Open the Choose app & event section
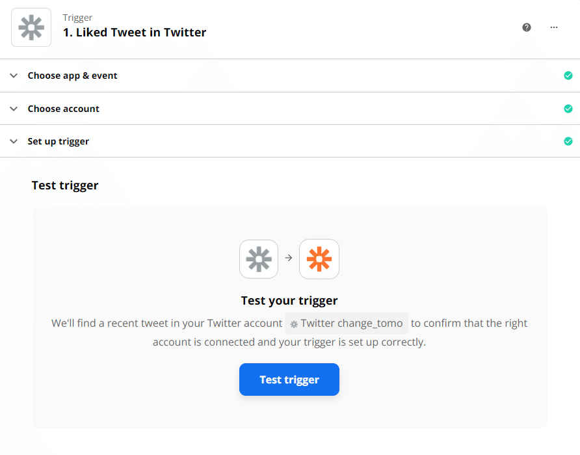The width and height of the screenshot is (580, 455). [x=290, y=76]
